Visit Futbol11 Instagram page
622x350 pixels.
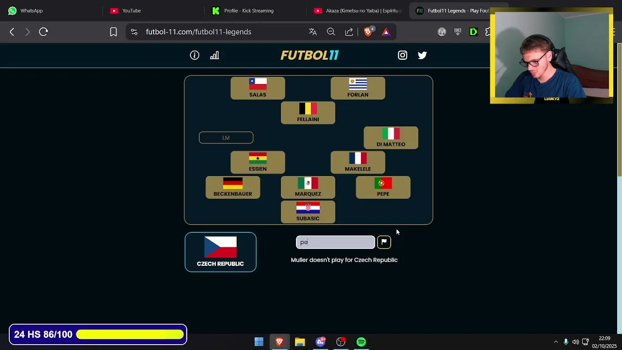pyautogui.click(x=402, y=55)
